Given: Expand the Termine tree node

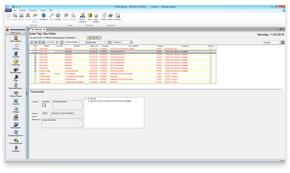Looking at the screenshot, I should click(x=86, y=99).
